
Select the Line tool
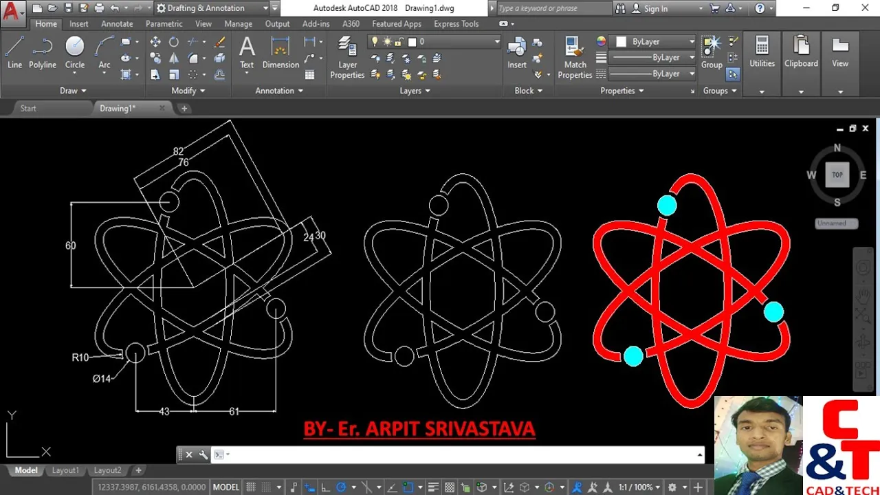pos(14,53)
